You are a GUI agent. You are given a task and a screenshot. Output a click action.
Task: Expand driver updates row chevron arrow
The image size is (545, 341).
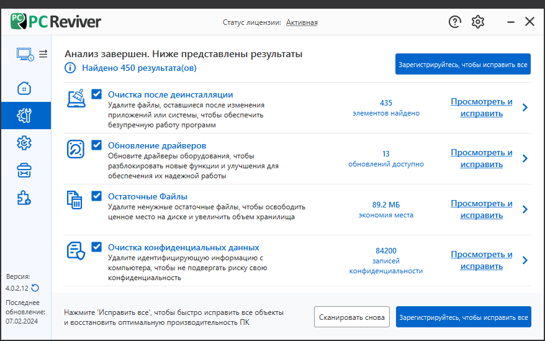click(x=525, y=158)
